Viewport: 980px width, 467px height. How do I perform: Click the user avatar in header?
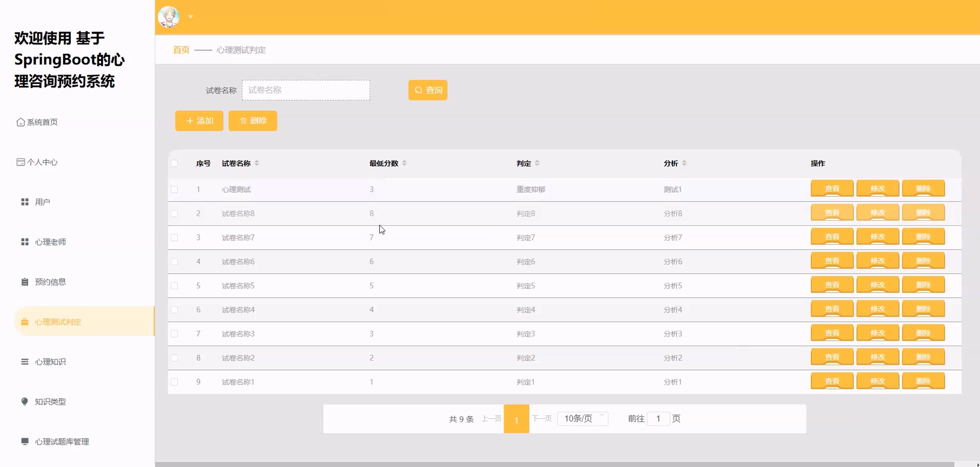tap(168, 17)
